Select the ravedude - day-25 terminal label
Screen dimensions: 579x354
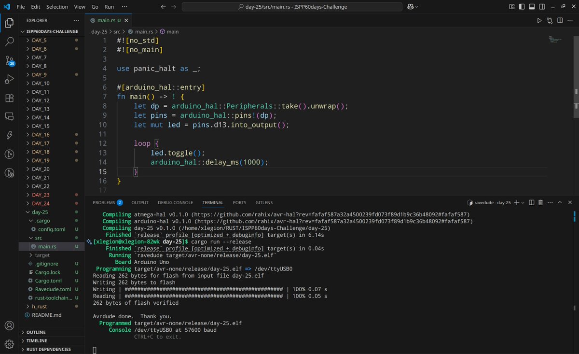click(489, 203)
